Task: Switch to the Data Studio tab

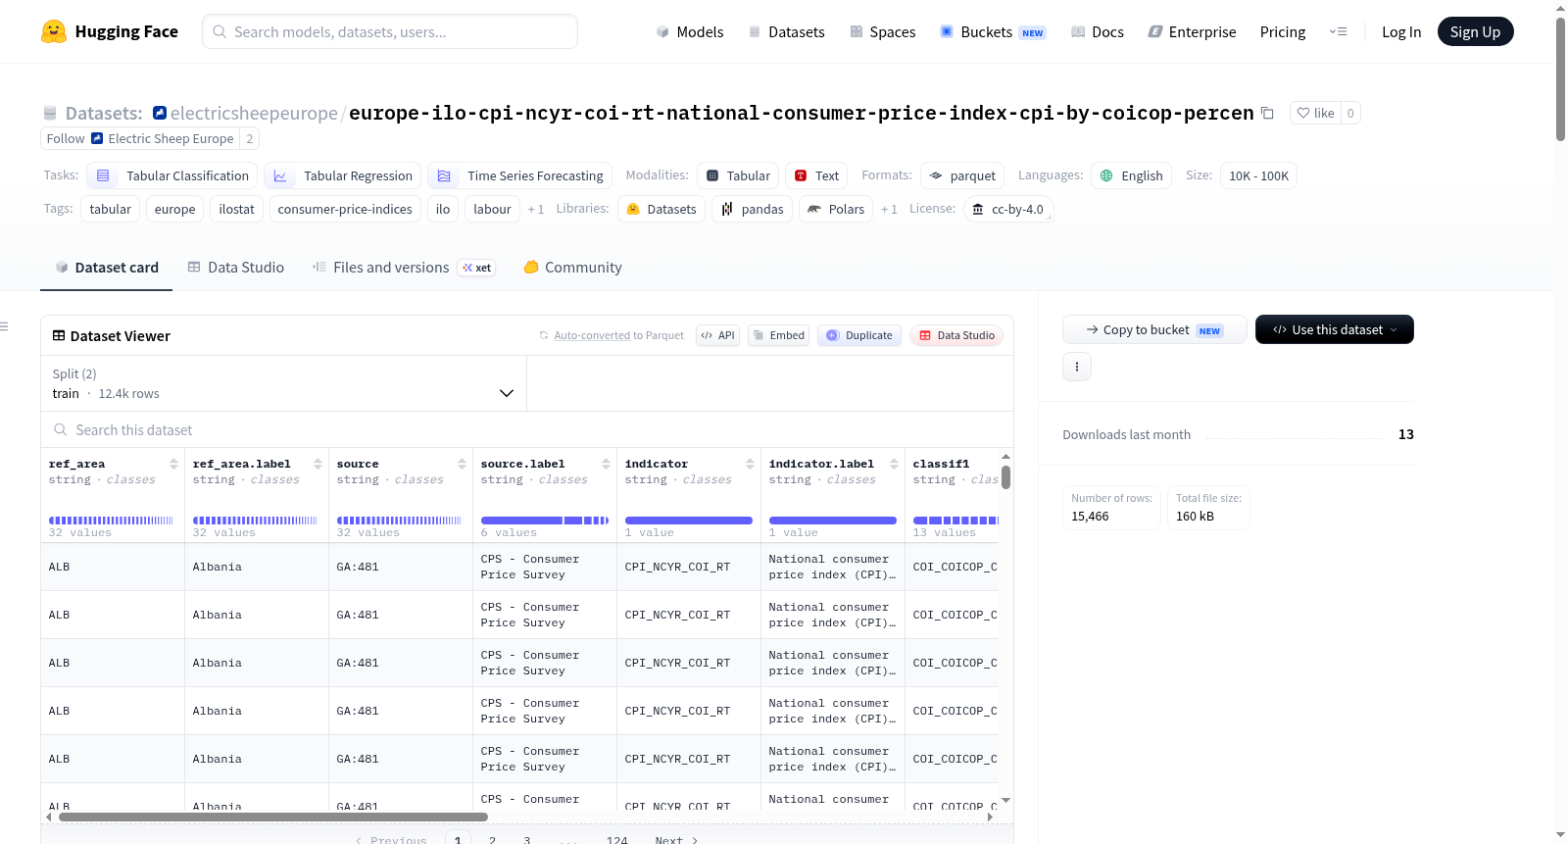Action: (236, 267)
